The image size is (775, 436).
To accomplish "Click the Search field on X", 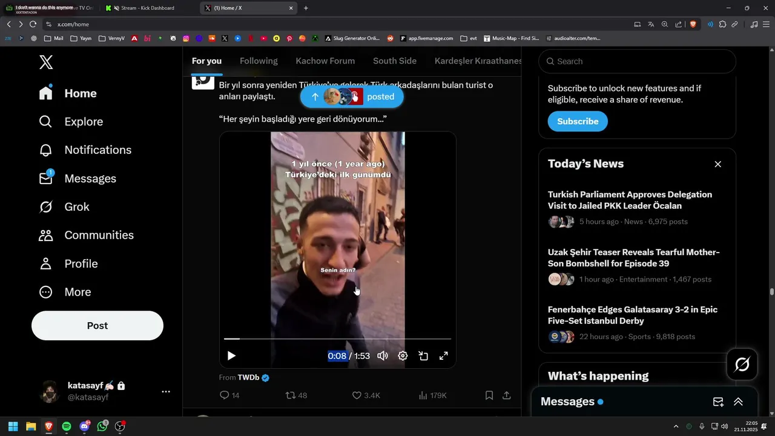I will coord(637,61).
